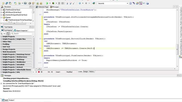The image size is (182, 102).
Task: Switch to the Object Inspector tab
Action: pos(20,31)
